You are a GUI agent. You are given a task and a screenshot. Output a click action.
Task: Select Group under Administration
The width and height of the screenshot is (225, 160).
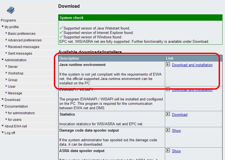click(x=13, y=80)
